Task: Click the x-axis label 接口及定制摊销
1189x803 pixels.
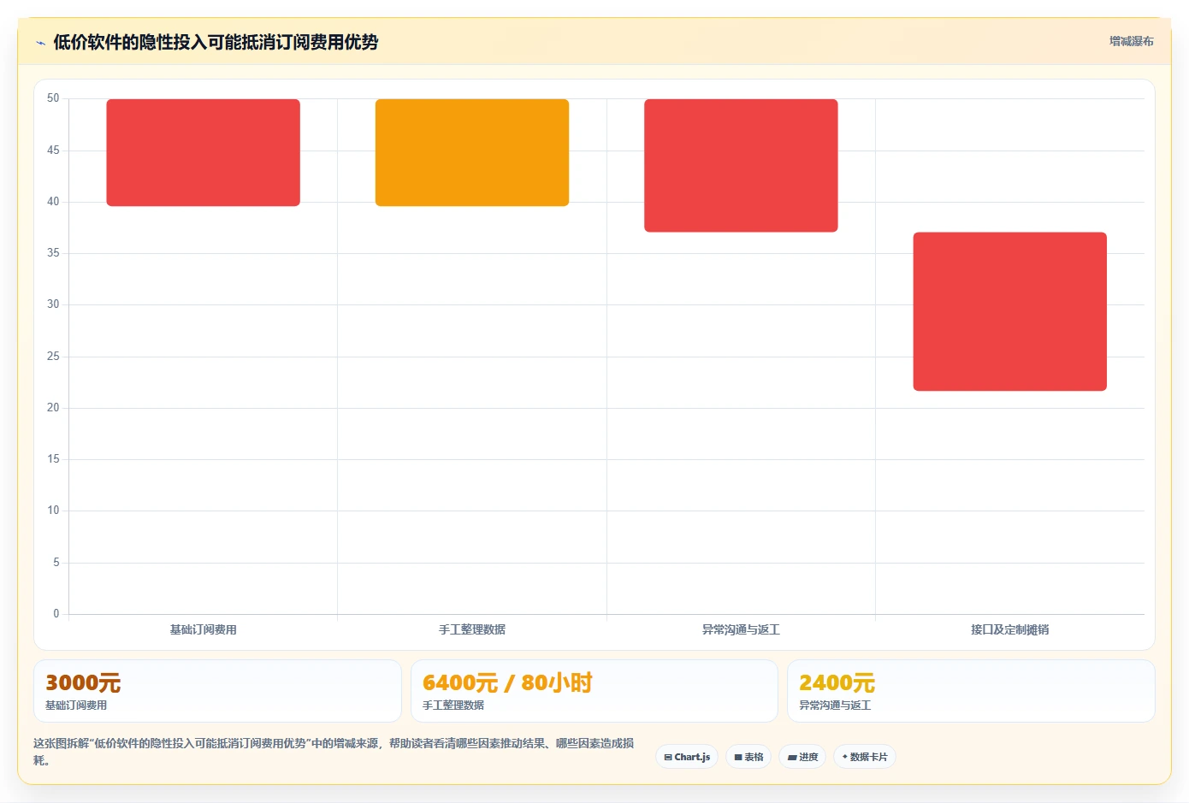Action: click(x=1010, y=629)
